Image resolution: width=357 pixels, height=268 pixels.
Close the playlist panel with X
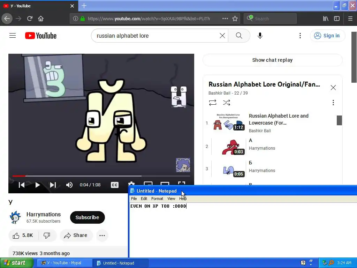click(x=333, y=88)
